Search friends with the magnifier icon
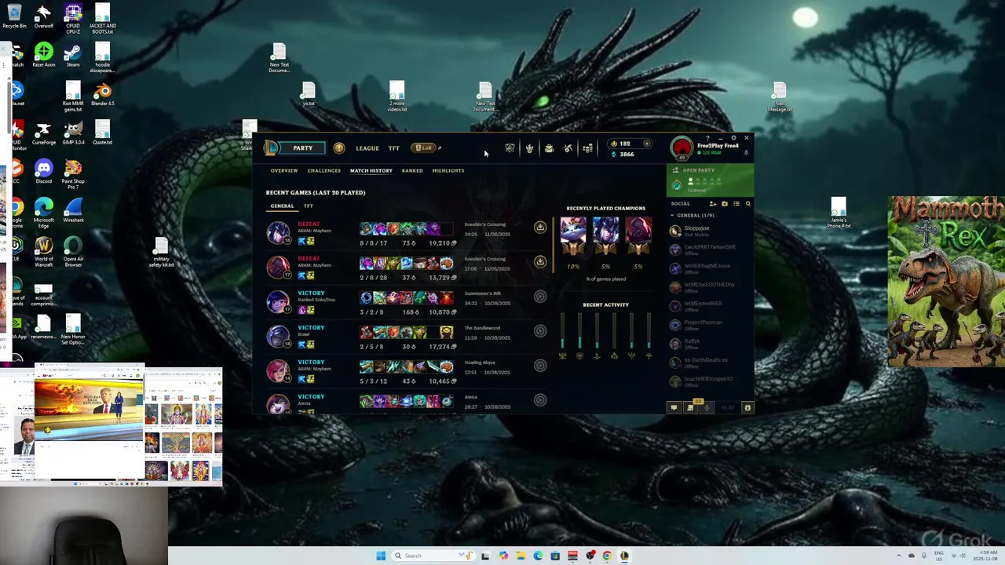 (747, 204)
